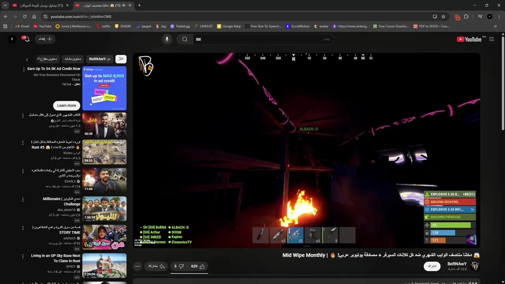Open the Millionaire Challenge video thumbnail

tap(105, 209)
